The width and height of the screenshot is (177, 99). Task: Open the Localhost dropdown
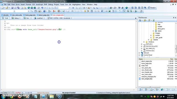39,18
